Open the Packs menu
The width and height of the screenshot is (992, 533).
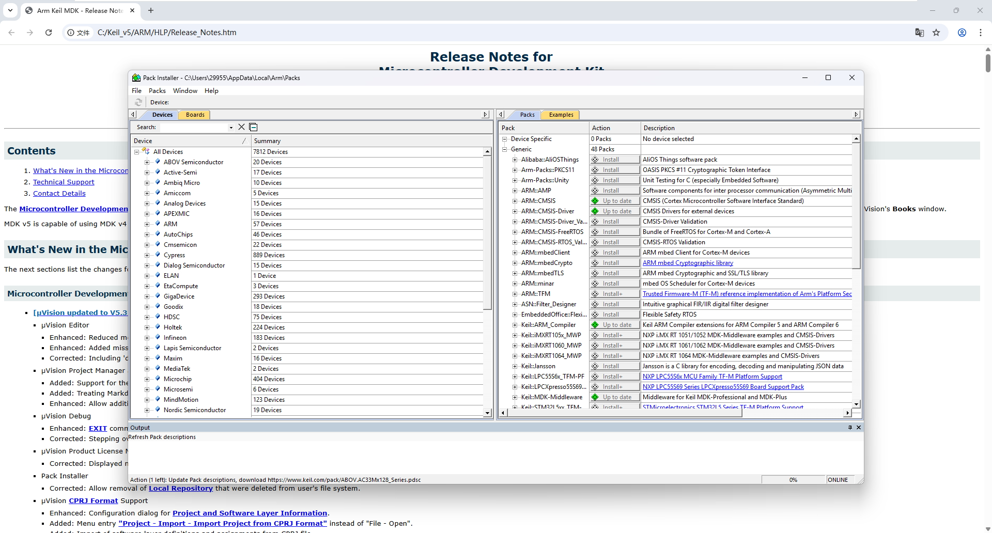[157, 91]
